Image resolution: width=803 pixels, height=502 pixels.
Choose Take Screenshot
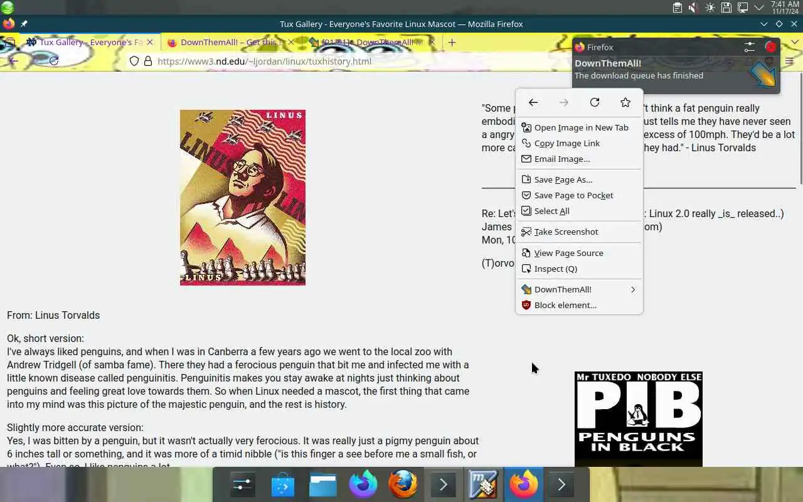coord(579,232)
